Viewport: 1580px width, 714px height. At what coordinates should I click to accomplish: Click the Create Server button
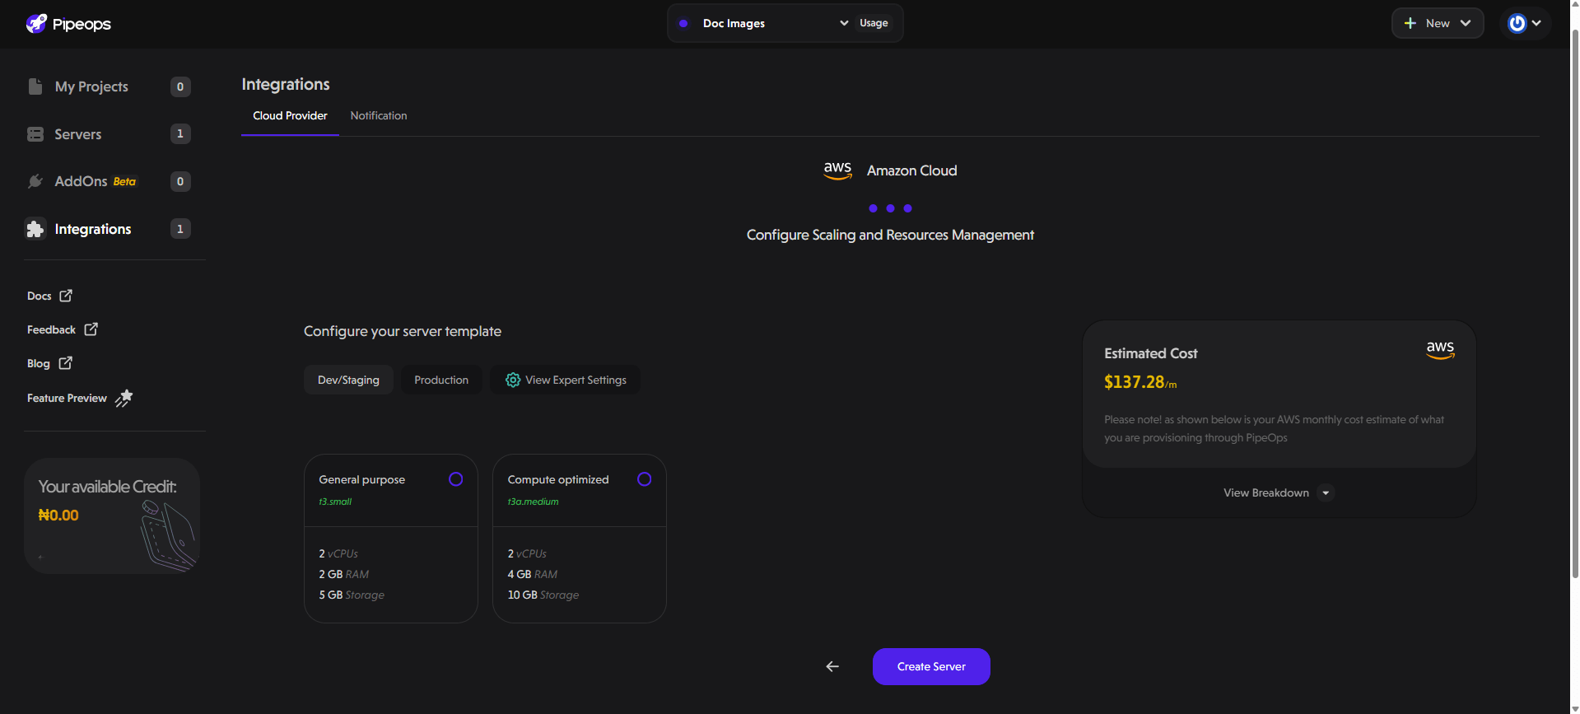(x=931, y=666)
